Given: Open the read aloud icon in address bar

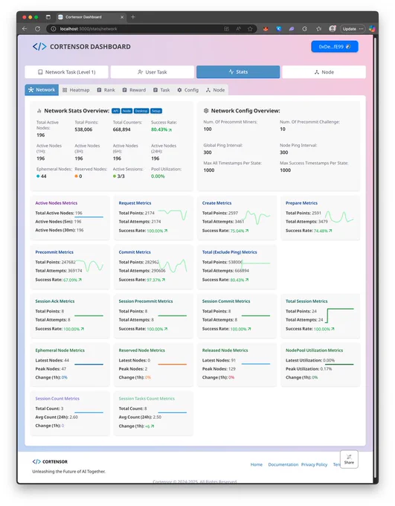Looking at the screenshot, I should 238,29.
